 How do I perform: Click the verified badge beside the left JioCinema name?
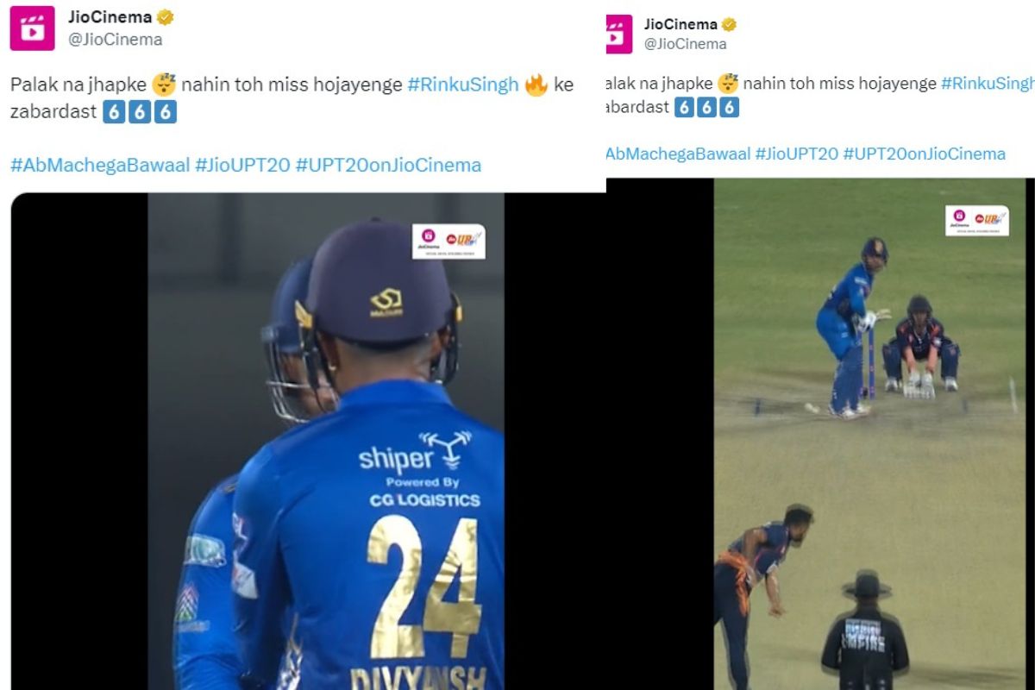pyautogui.click(x=166, y=17)
